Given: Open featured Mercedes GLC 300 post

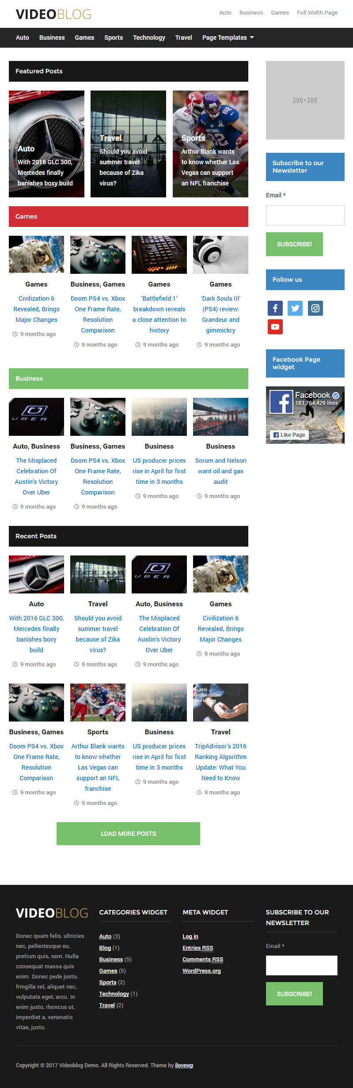Looking at the screenshot, I should (46, 144).
